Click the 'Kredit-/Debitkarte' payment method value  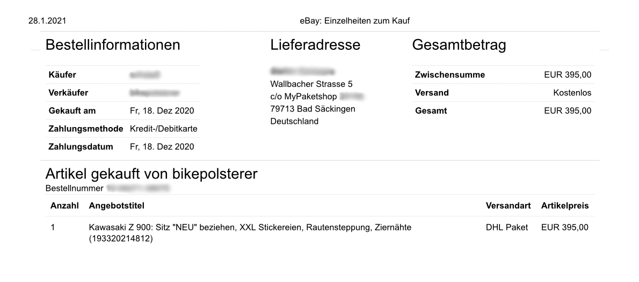click(164, 129)
